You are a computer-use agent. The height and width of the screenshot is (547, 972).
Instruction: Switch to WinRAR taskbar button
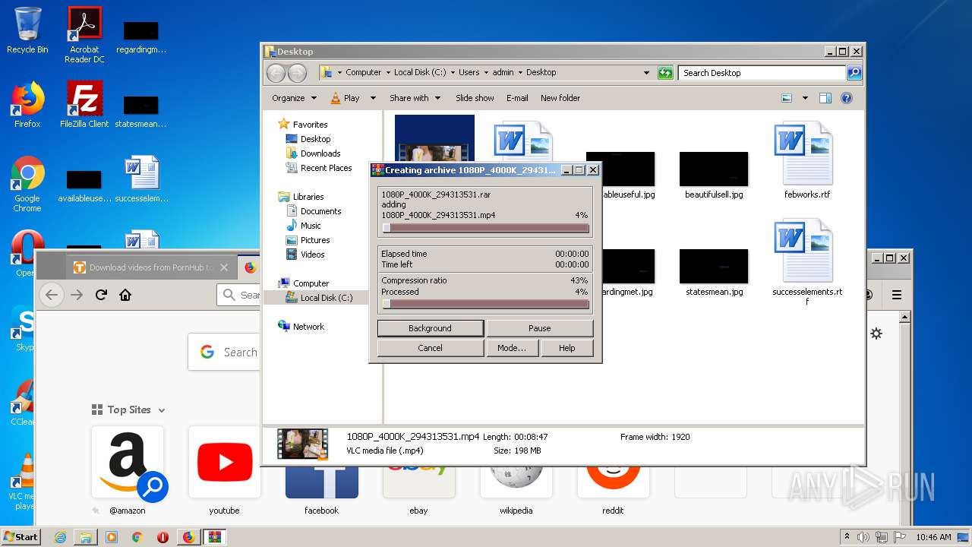[x=214, y=537]
